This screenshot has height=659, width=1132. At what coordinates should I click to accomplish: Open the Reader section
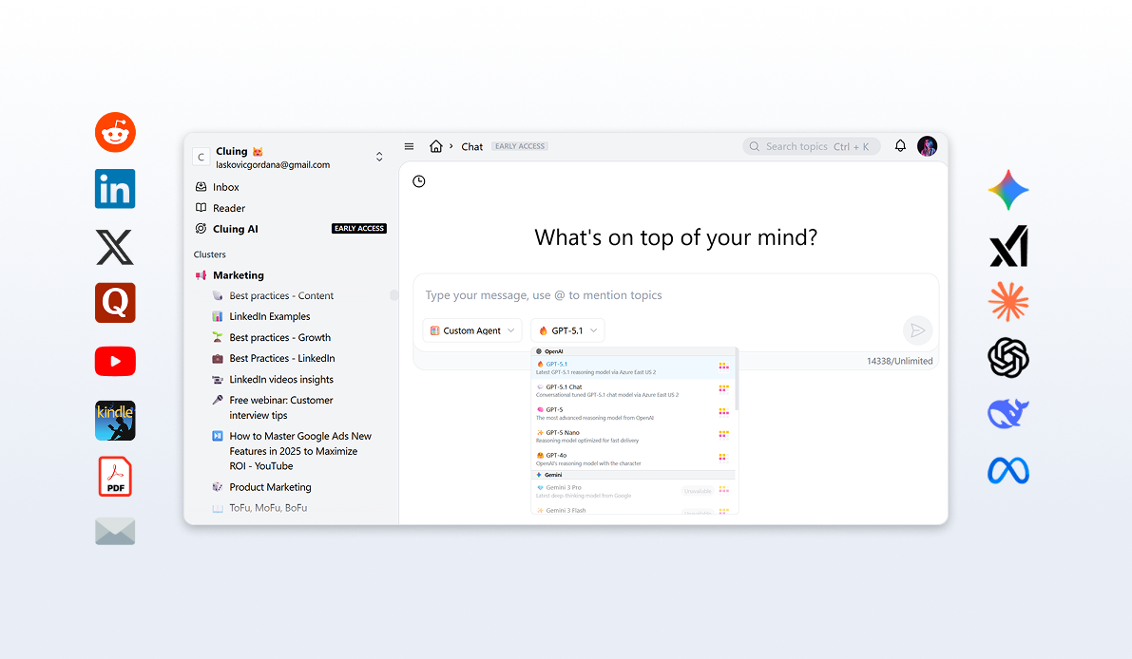[228, 207]
